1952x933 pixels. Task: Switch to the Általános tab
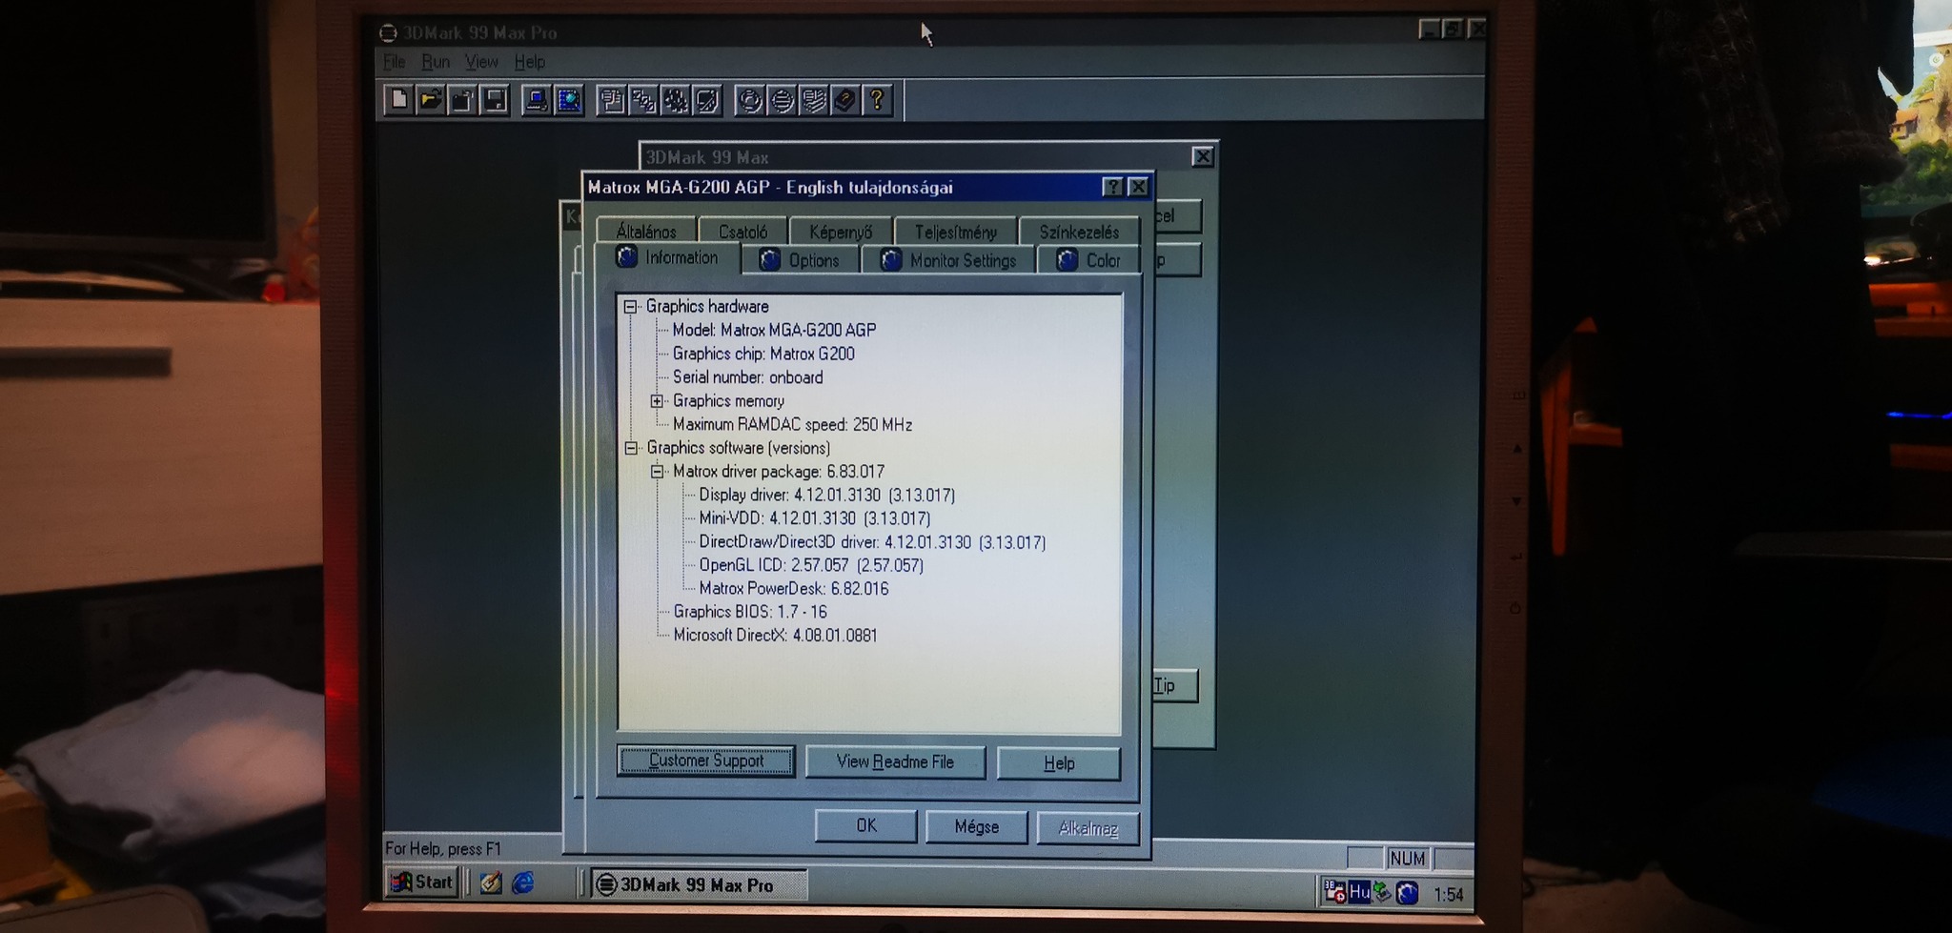click(x=646, y=231)
